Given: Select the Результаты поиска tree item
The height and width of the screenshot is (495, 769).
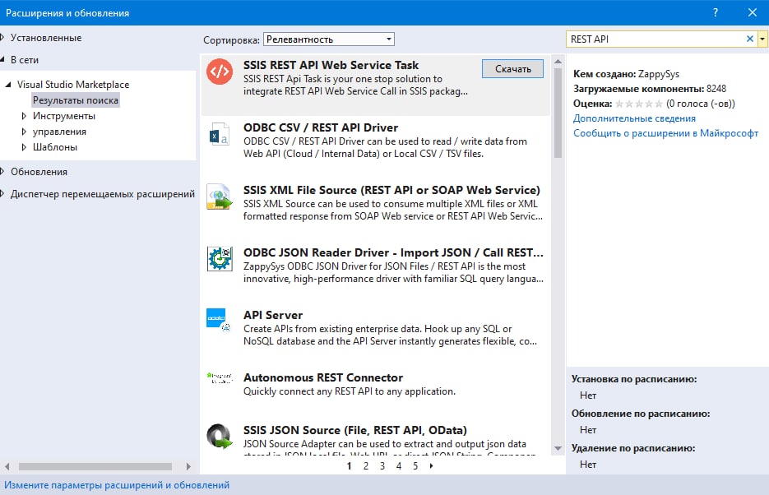Looking at the screenshot, I should coord(76,100).
